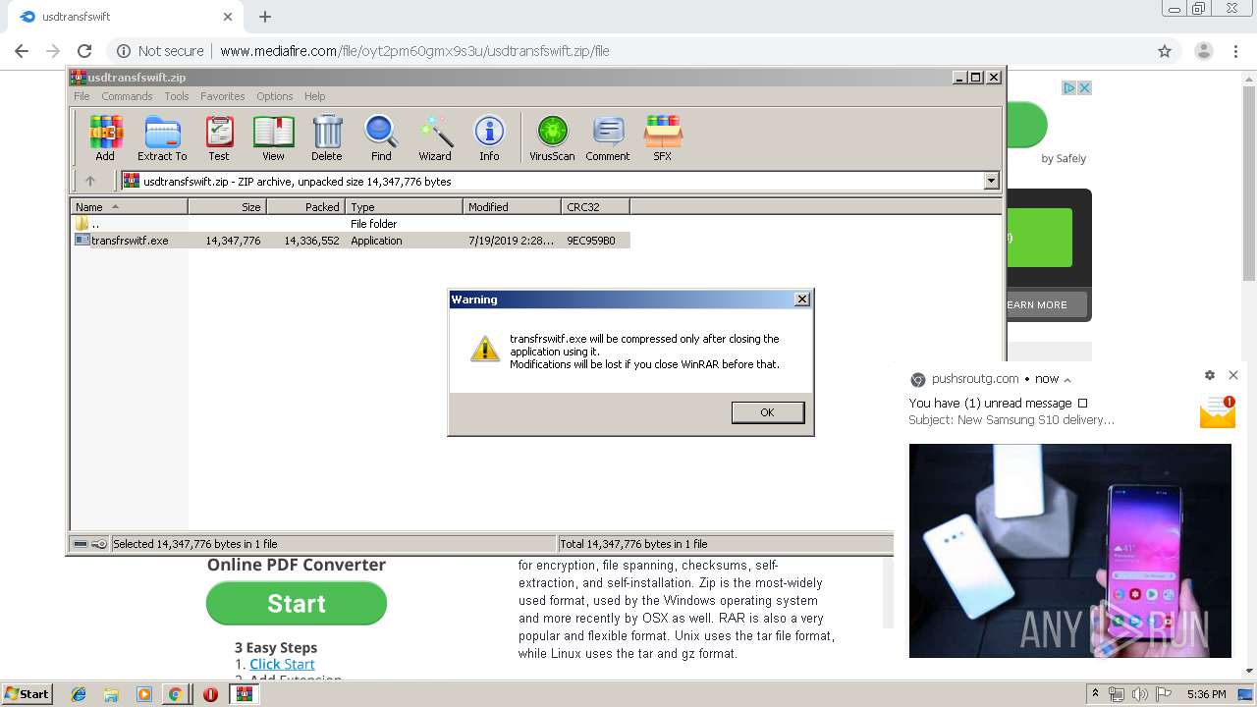Open the Tools menu
The height and width of the screenshot is (707, 1257).
(177, 96)
